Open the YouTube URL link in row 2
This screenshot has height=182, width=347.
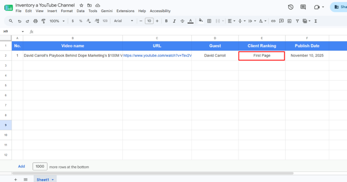click(157, 55)
